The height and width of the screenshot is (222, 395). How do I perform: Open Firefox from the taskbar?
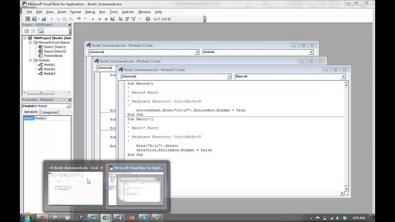coord(42,218)
